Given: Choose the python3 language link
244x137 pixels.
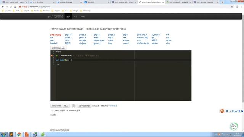Looking at the screenshot, I should [x=156, y=35].
